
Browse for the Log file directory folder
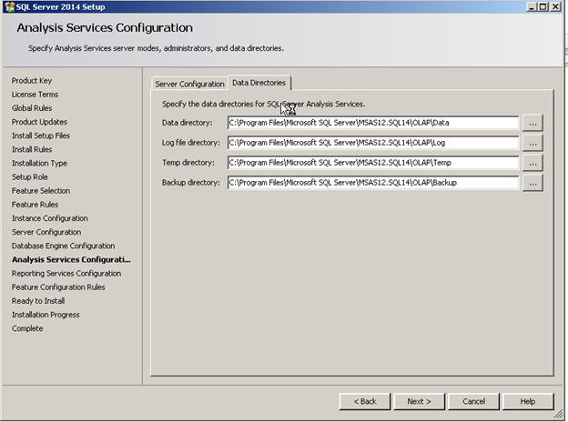pos(532,143)
